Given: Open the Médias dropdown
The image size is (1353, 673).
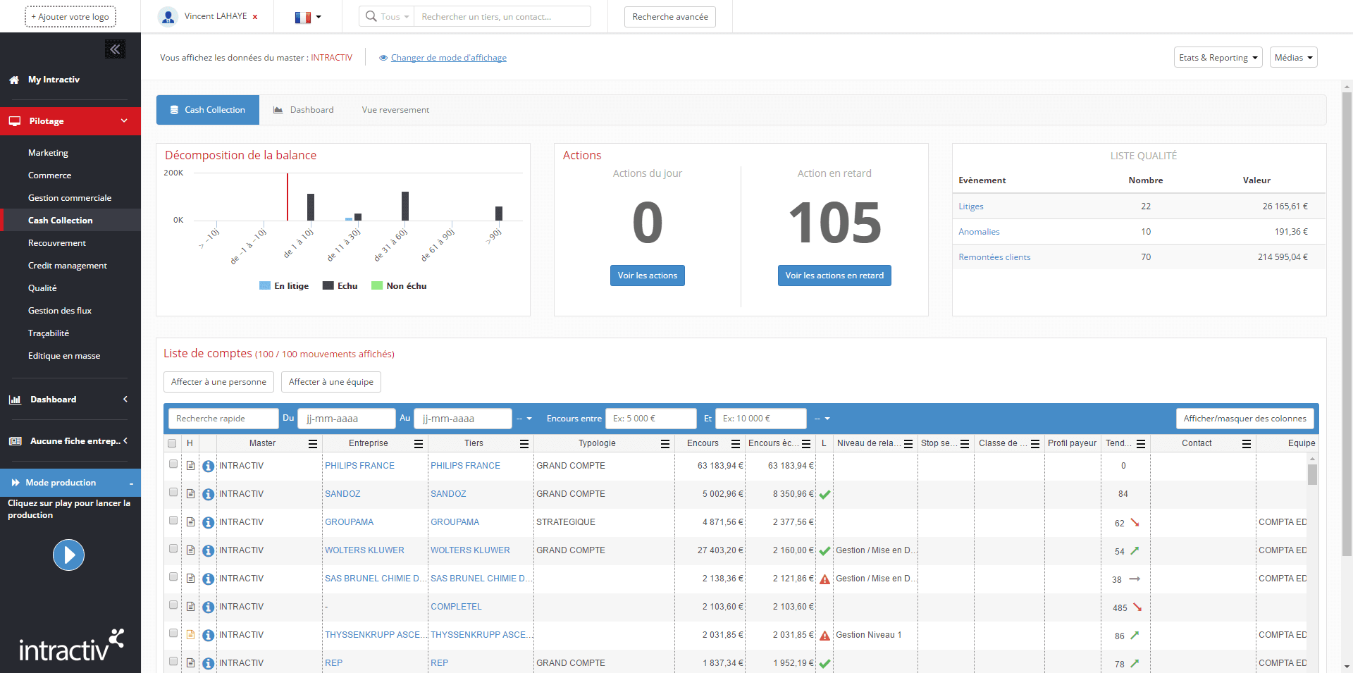Looking at the screenshot, I should tap(1293, 58).
